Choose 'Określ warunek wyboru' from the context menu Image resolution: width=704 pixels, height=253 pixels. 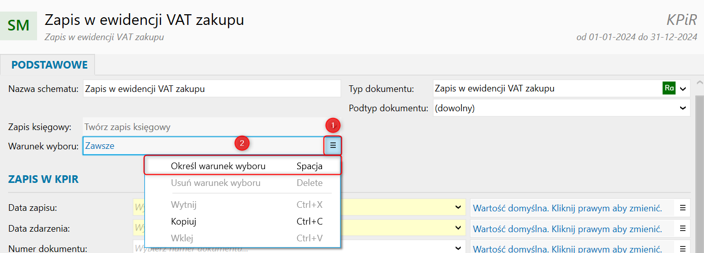point(218,166)
